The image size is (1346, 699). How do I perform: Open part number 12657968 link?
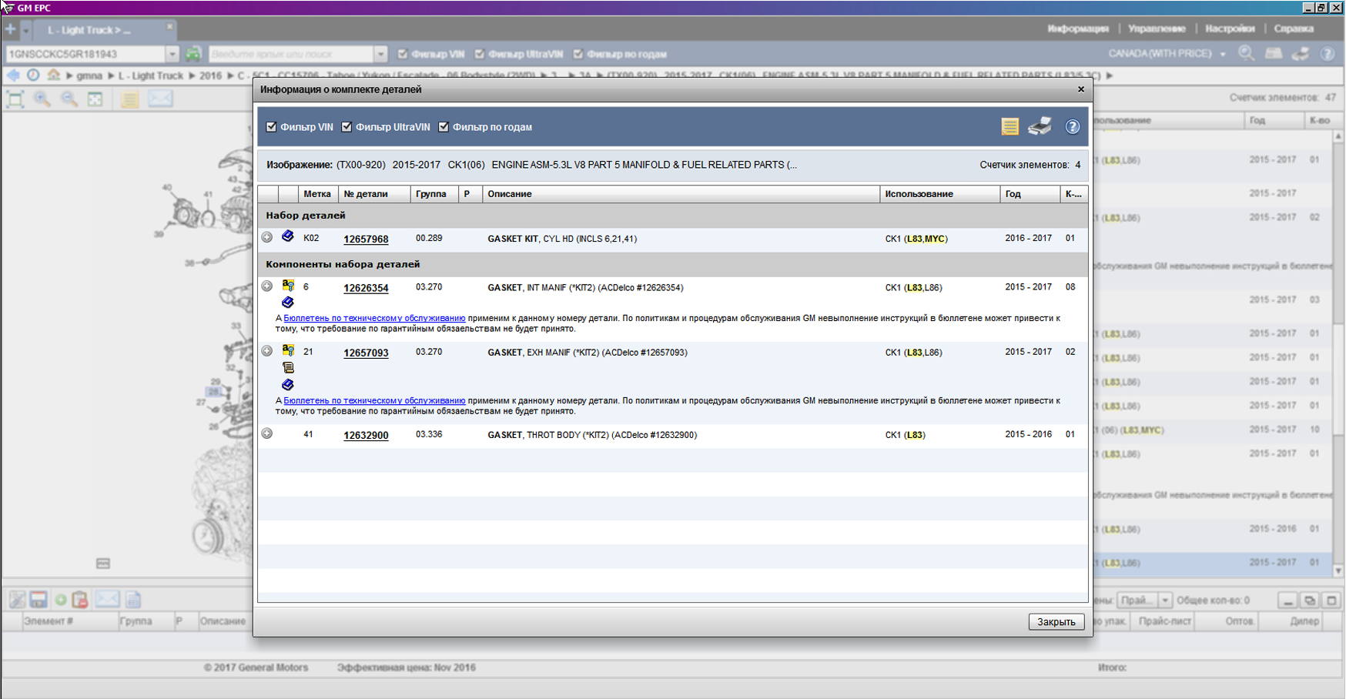(366, 239)
